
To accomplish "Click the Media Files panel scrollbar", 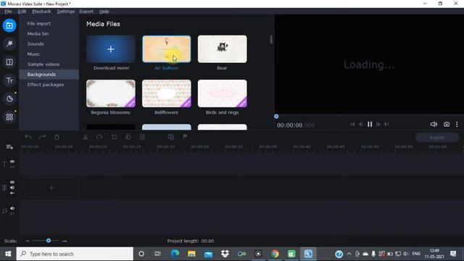I will (271, 39).
